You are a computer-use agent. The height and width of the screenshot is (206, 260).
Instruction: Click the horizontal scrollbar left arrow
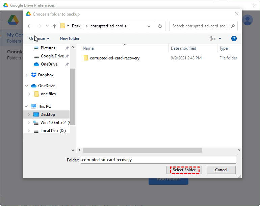click(x=80, y=150)
